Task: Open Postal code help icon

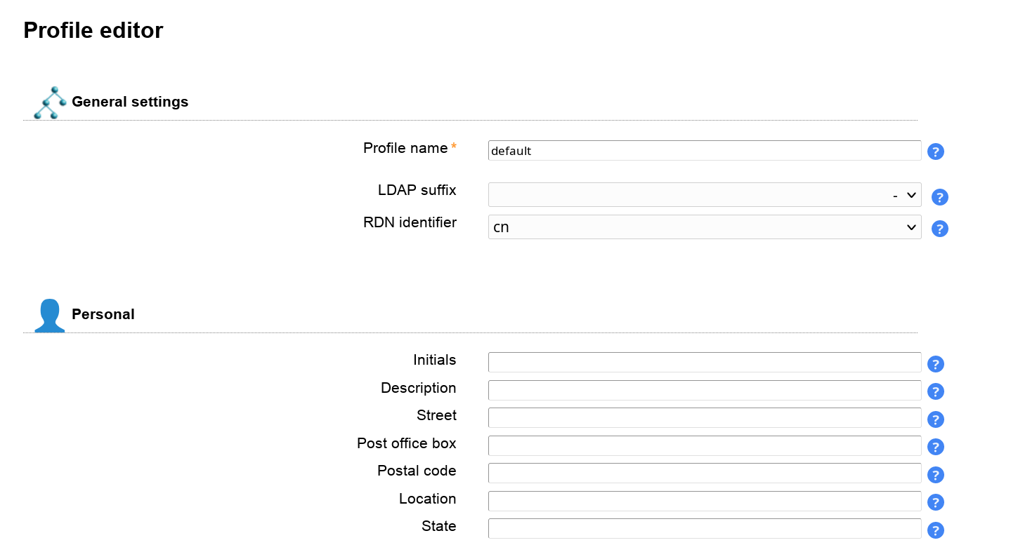Action: pyautogui.click(x=935, y=475)
